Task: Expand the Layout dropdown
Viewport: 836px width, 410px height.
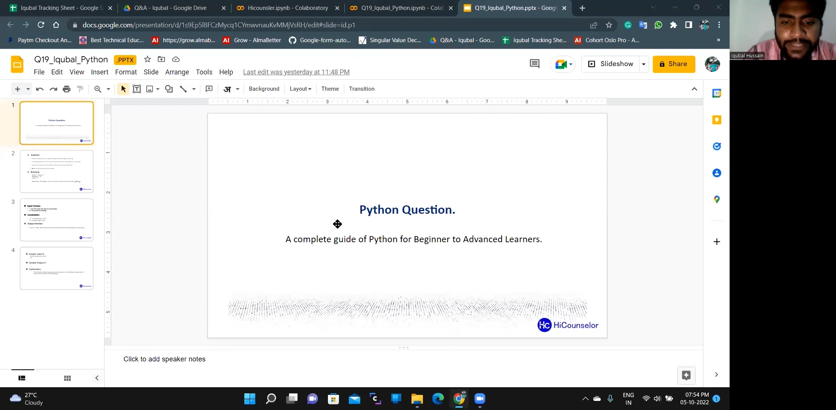Action: coord(300,89)
